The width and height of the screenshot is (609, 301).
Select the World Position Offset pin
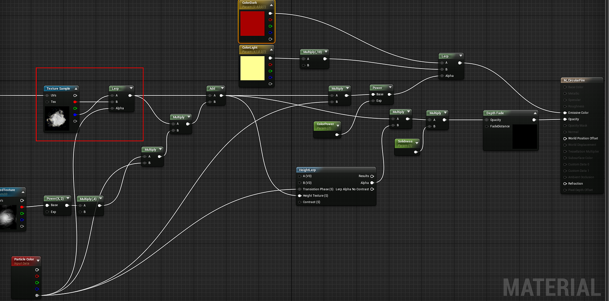pyautogui.click(x=565, y=138)
